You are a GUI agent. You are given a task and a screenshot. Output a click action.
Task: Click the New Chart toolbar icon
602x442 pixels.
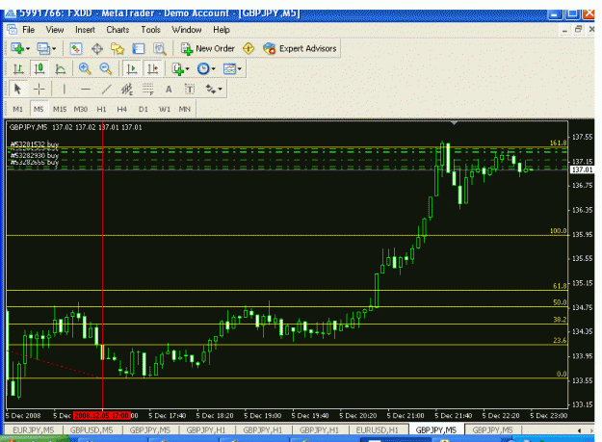click(x=17, y=48)
